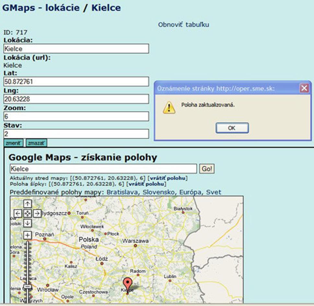Click the GMaps - lokácie / Kielce heading

point(62,8)
